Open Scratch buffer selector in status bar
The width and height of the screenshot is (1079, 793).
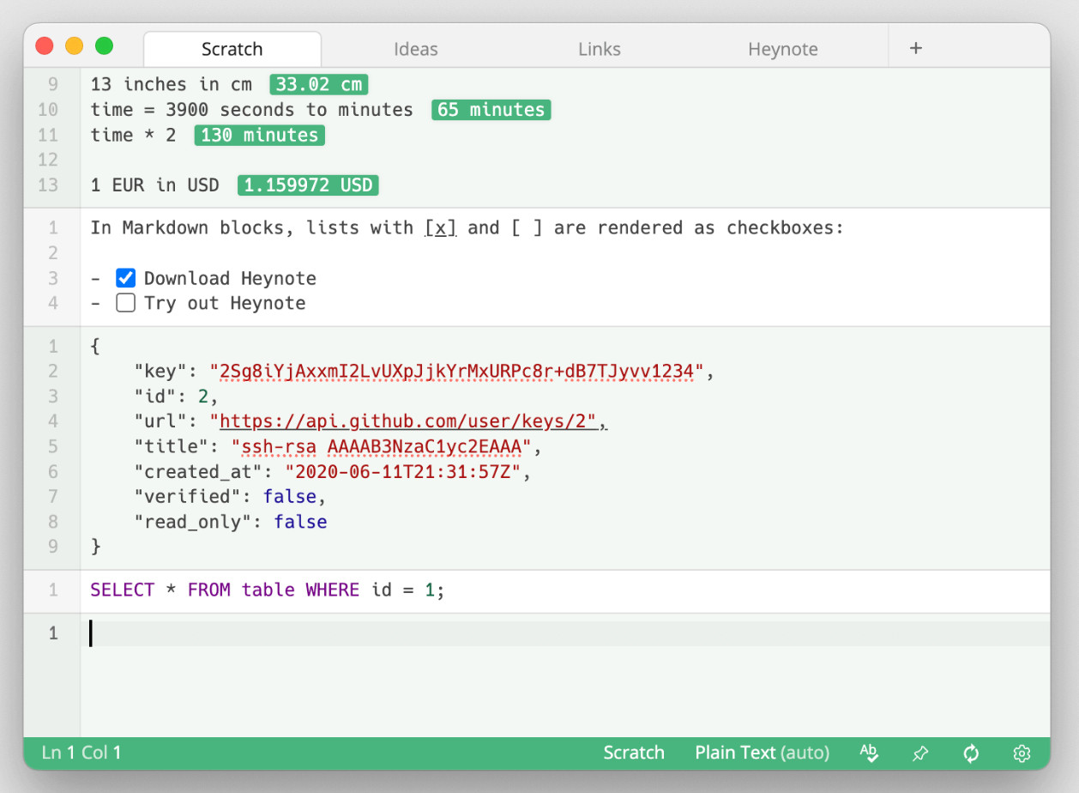[x=633, y=753]
